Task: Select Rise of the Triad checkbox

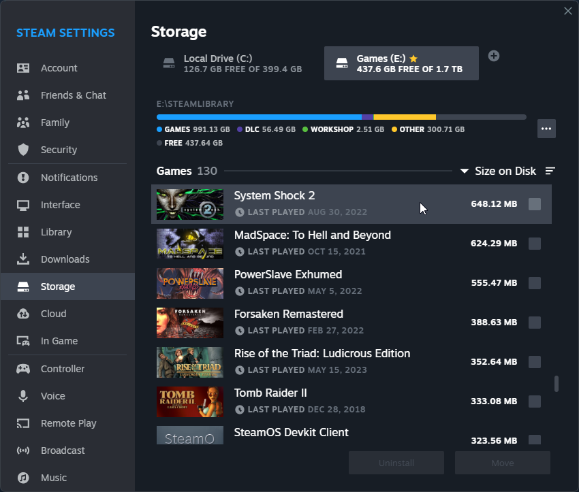Action: [x=534, y=362]
